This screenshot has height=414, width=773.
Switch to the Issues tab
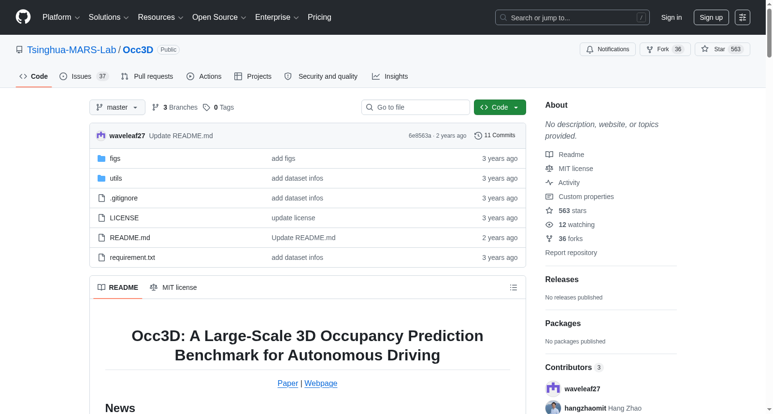click(84, 76)
